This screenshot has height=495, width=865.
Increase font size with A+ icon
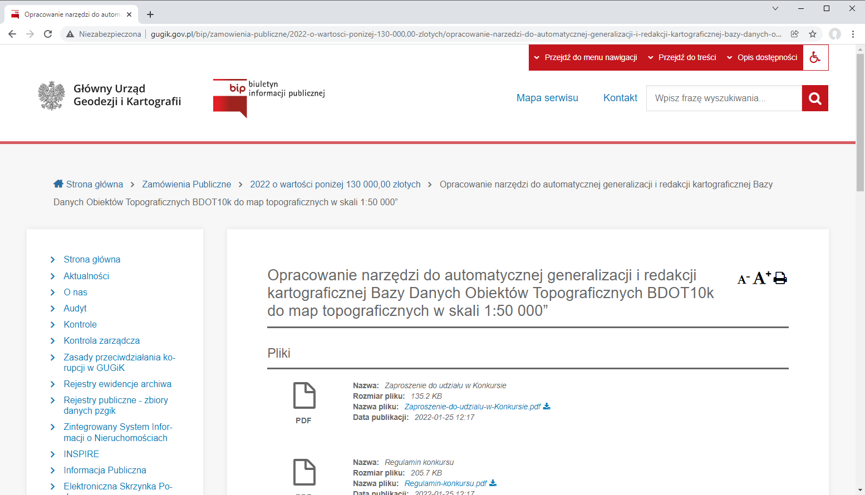coord(761,278)
